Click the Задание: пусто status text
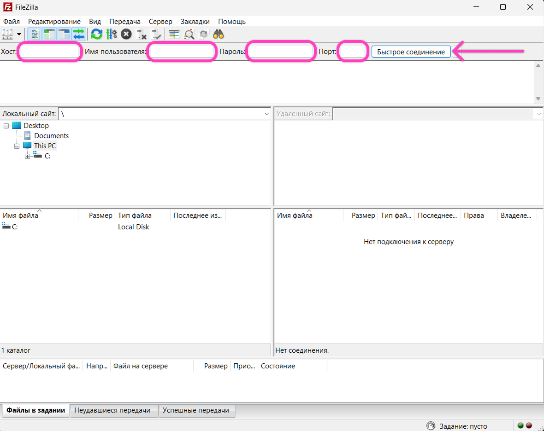The image size is (544, 431). click(463, 426)
